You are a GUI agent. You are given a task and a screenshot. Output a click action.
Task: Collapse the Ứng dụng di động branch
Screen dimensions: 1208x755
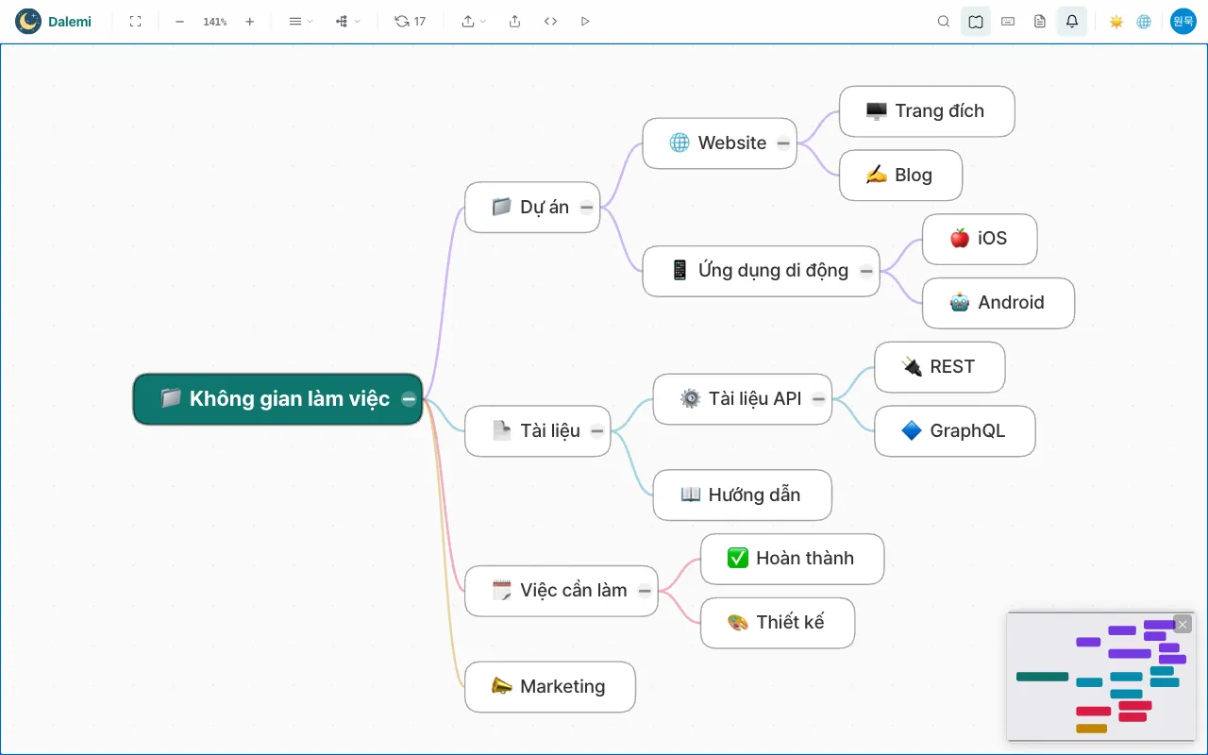coord(866,272)
